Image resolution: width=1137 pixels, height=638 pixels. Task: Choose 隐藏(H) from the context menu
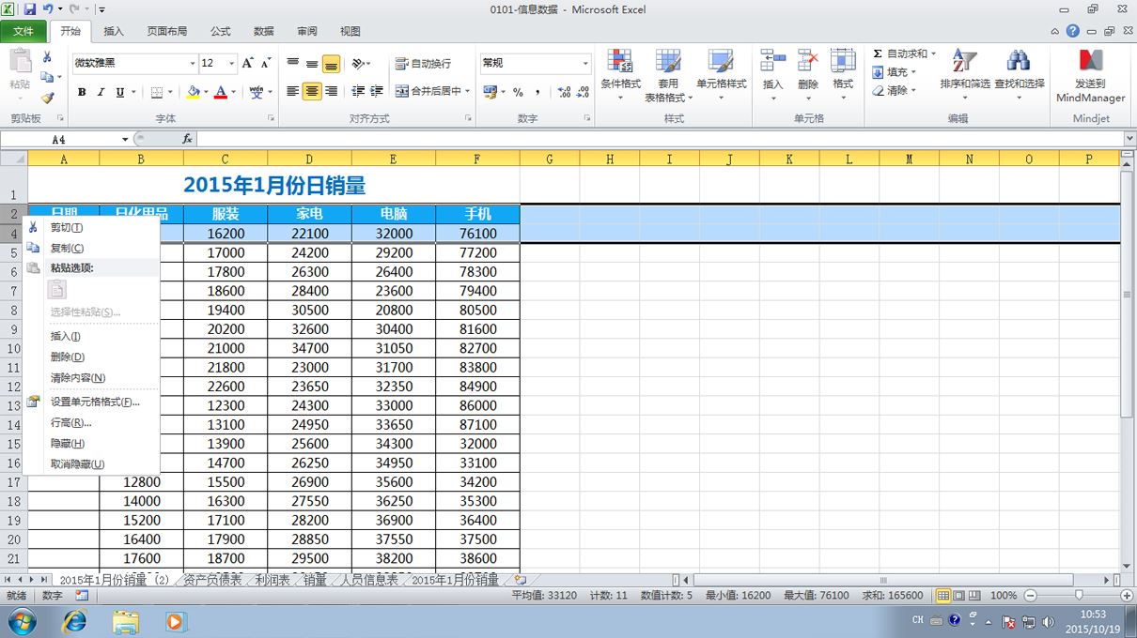(x=93, y=444)
